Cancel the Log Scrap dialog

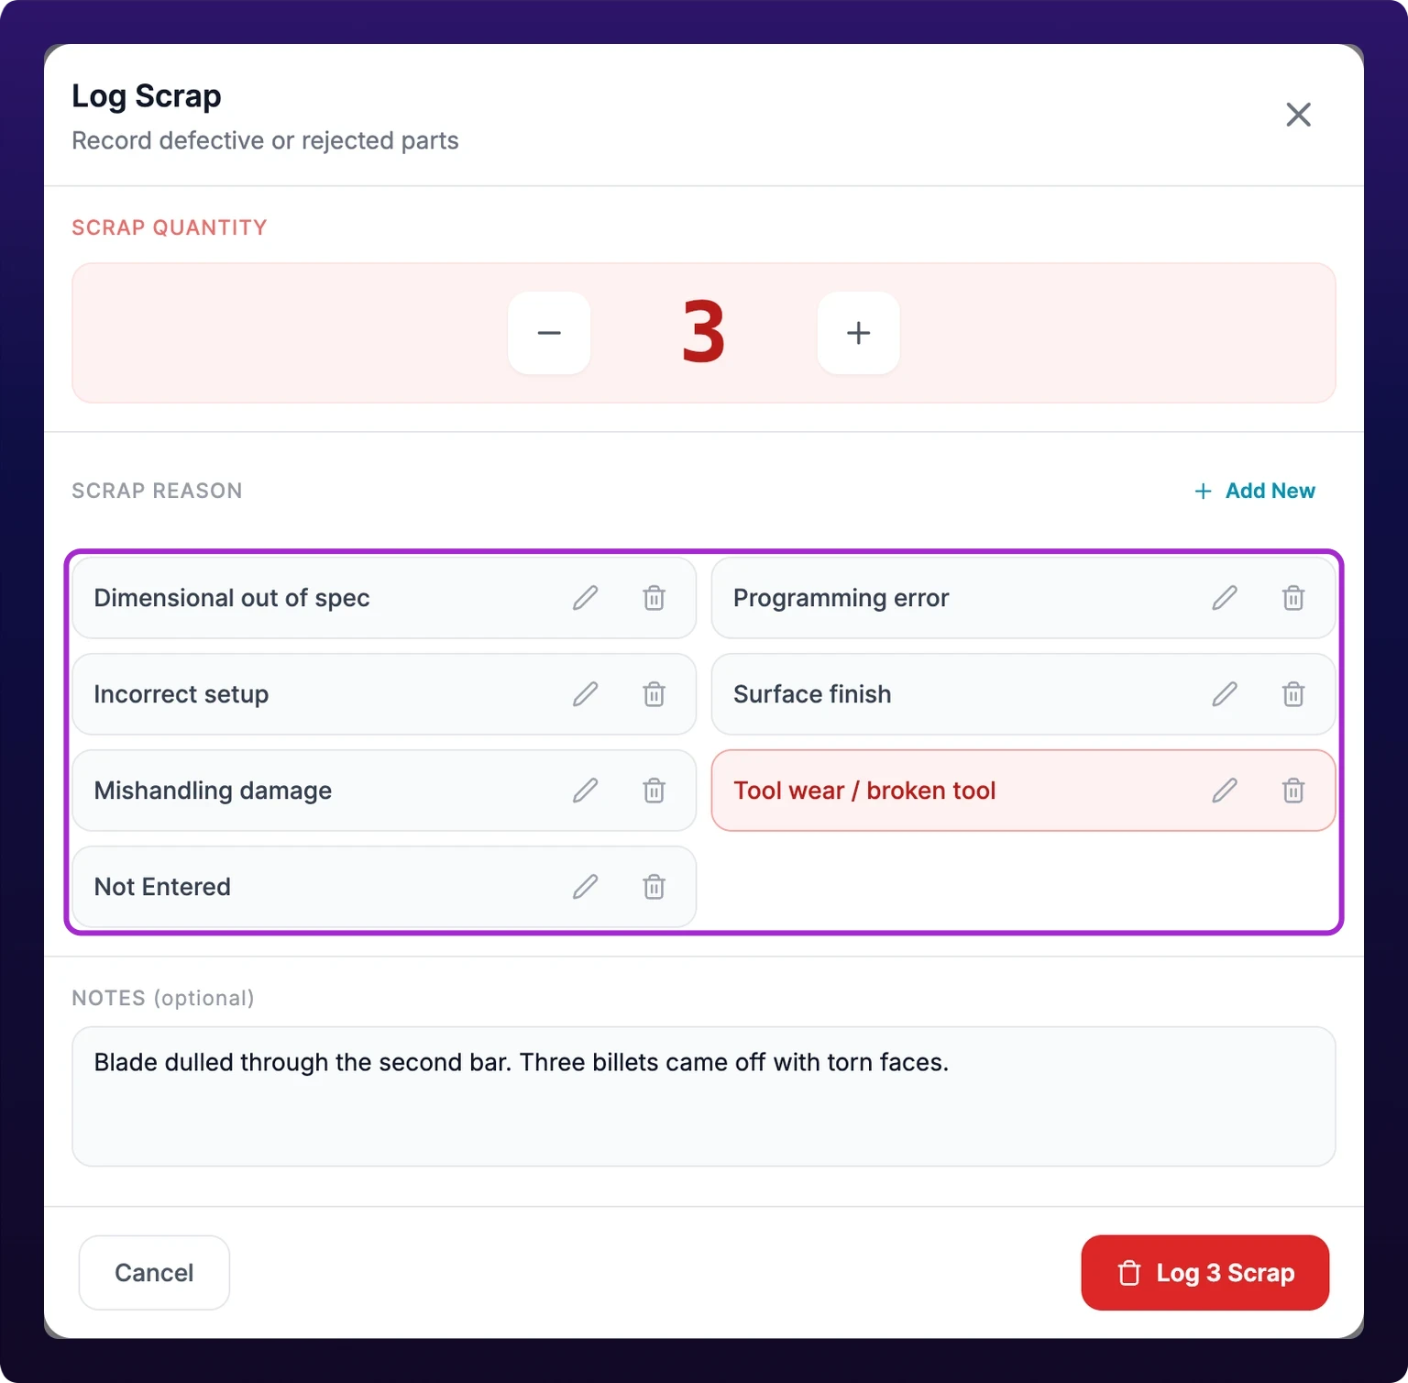tap(154, 1273)
